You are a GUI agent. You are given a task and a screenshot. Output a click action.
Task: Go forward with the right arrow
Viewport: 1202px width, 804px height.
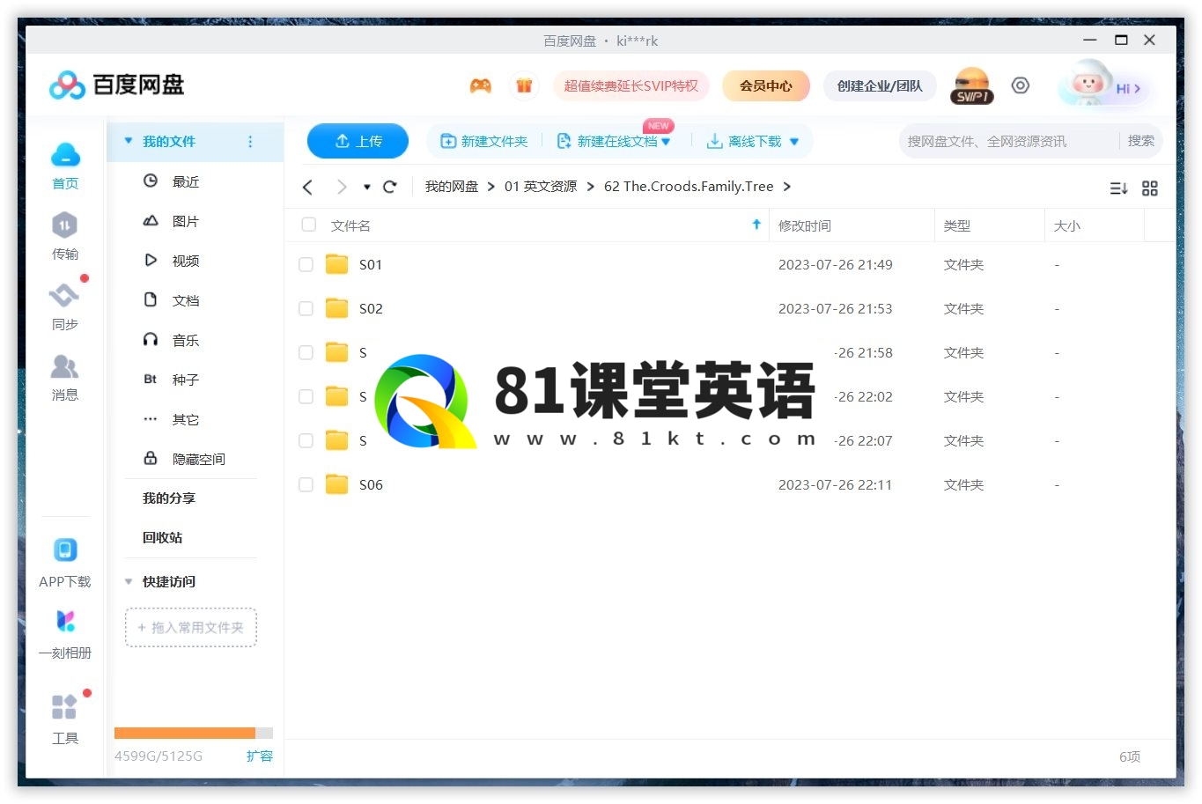pyautogui.click(x=342, y=187)
